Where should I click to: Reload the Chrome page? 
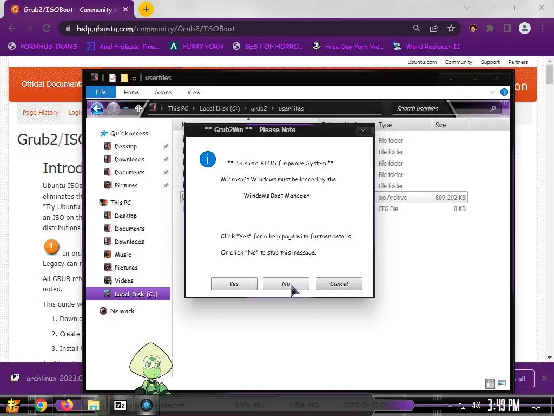pos(47,28)
